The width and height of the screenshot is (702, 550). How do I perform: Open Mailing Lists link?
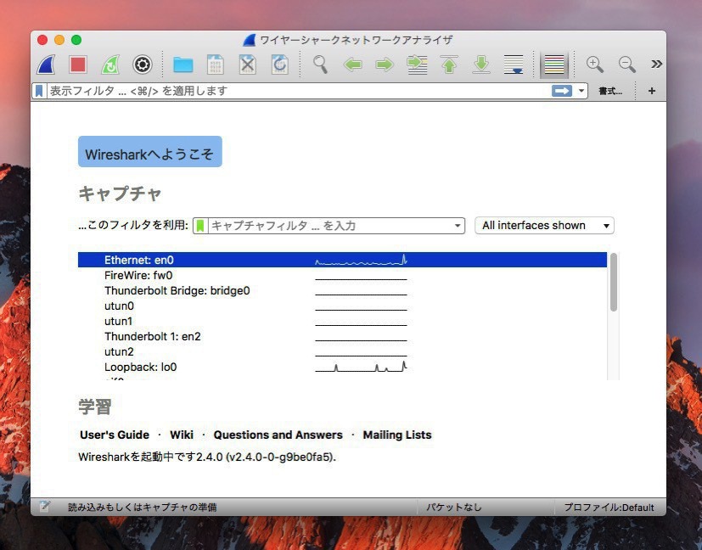tap(397, 435)
